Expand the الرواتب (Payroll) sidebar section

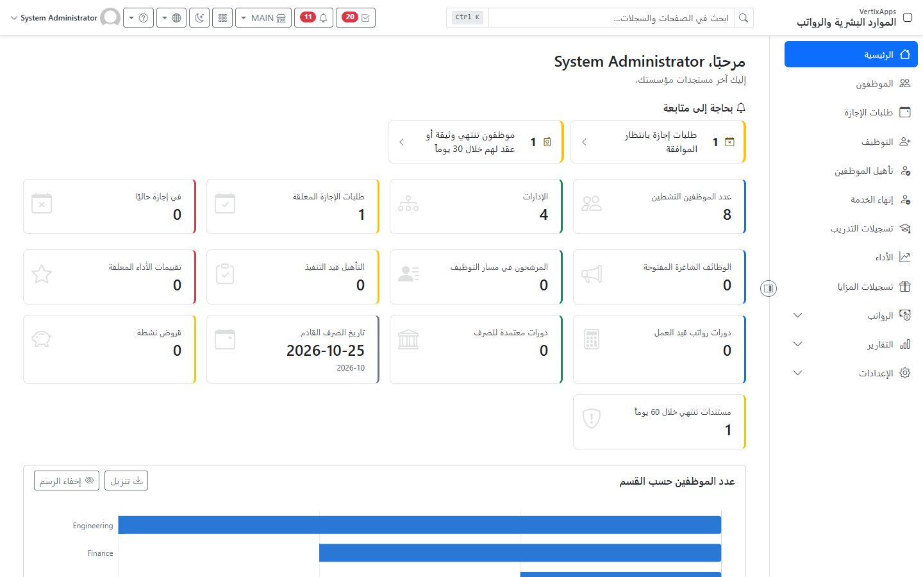(x=851, y=315)
